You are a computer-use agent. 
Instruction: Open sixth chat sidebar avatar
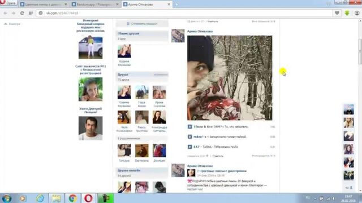point(348,175)
